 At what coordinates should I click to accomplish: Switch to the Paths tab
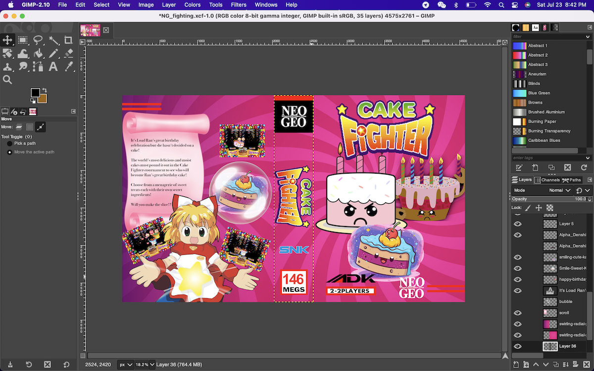click(572, 180)
